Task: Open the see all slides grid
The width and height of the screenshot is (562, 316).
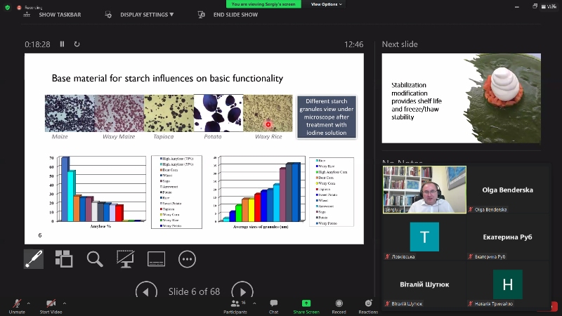Action: coord(64,258)
